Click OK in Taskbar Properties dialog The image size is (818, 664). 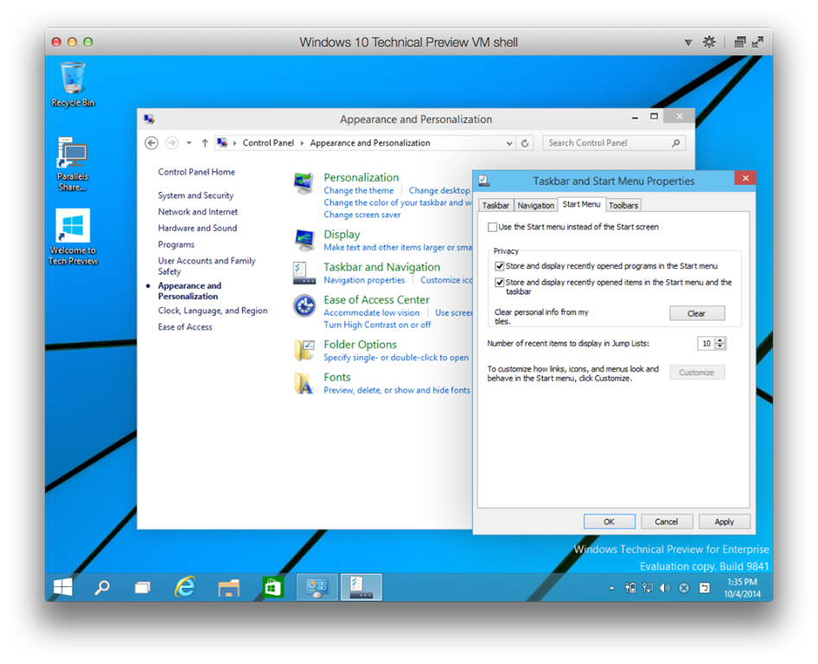[609, 521]
